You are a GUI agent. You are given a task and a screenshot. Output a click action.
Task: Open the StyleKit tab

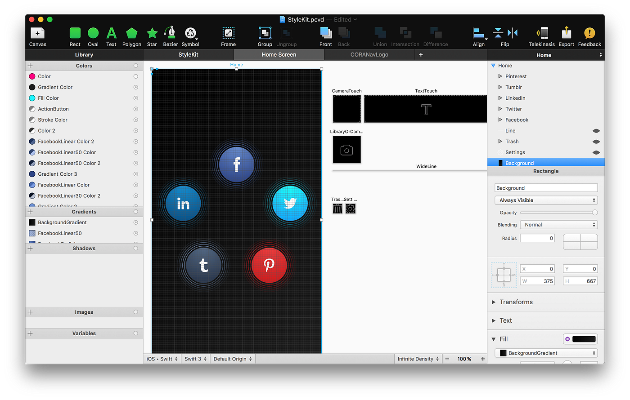[189, 54]
